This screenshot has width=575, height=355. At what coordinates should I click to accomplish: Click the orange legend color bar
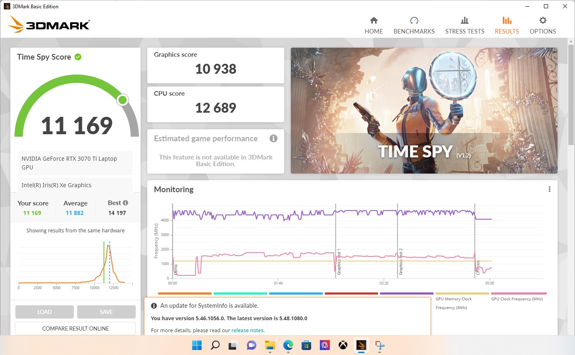click(185, 294)
